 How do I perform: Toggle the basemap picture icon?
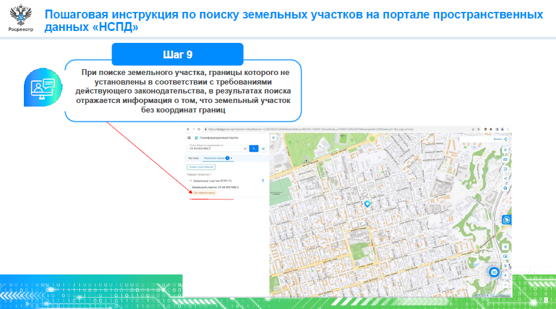505,256
